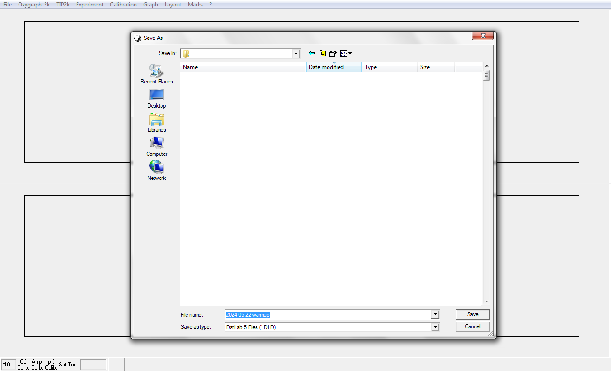Cancel the Save As dialog
This screenshot has height=371, width=611.
473,326
